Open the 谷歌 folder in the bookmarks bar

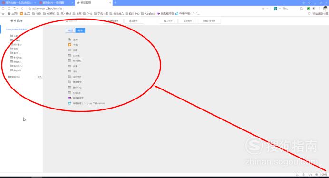click(x=37, y=14)
